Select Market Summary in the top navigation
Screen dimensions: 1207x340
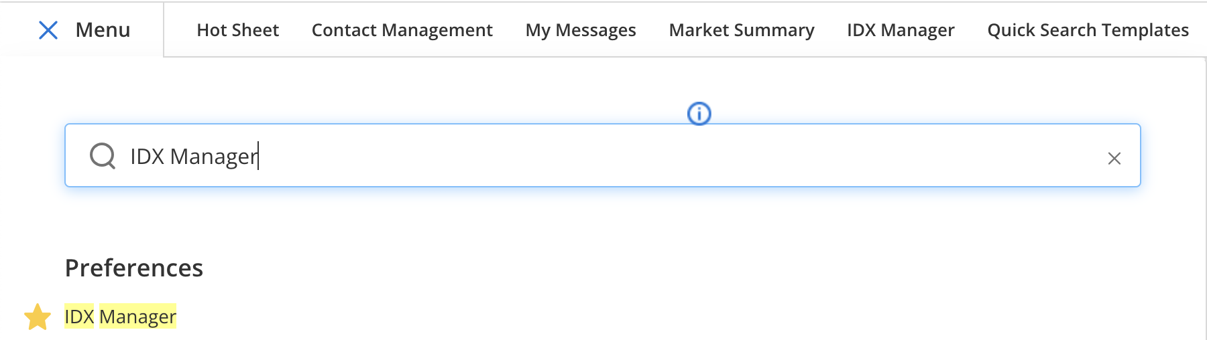pyautogui.click(x=742, y=30)
